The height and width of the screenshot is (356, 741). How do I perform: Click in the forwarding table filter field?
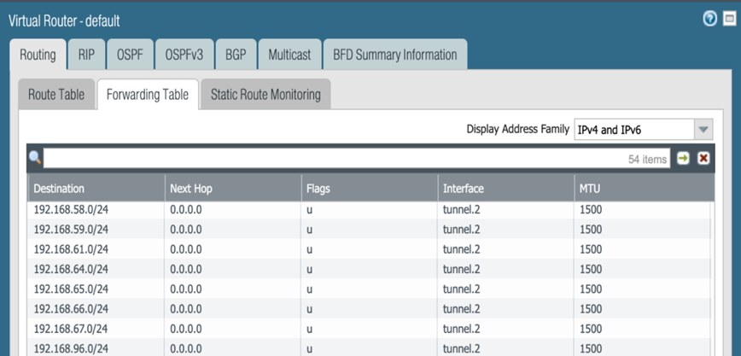coord(341,158)
